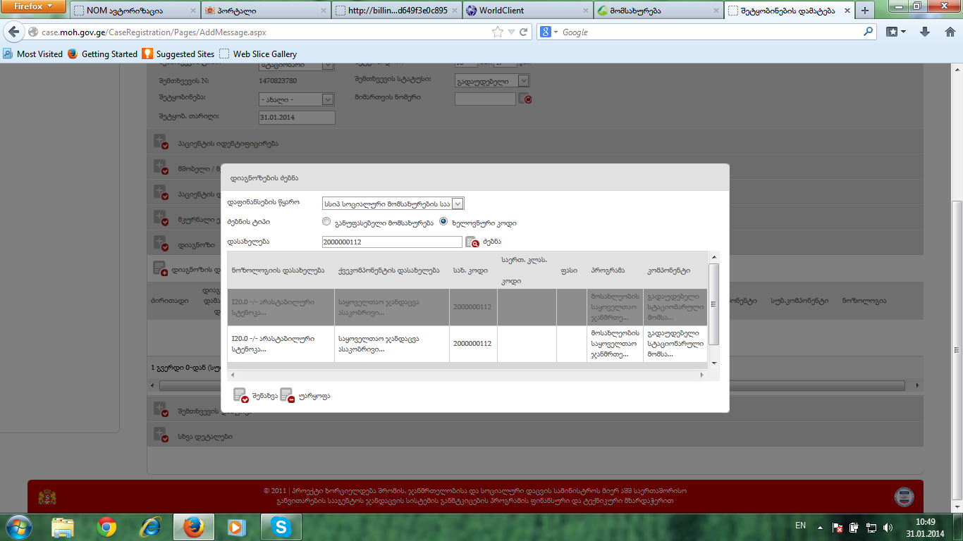
Task: Click the results table horizontal scrollbar
Action: point(465,375)
